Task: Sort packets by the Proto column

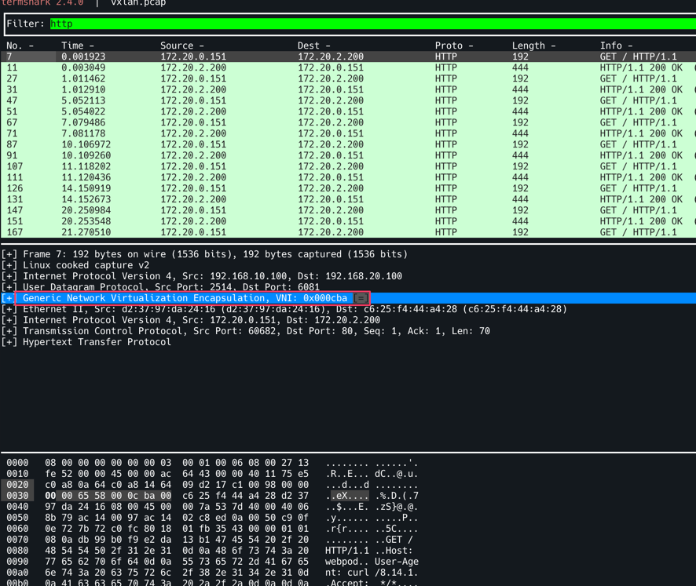Action: tap(454, 46)
